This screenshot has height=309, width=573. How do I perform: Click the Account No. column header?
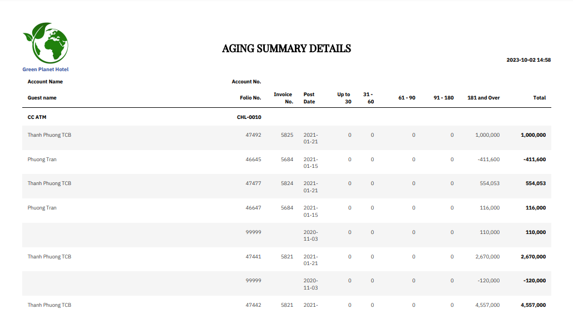(x=246, y=82)
